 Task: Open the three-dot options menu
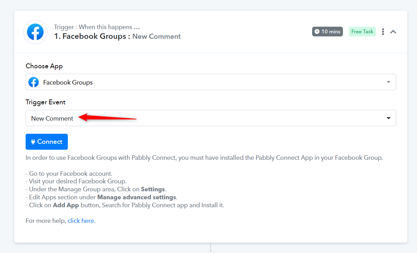tap(383, 32)
